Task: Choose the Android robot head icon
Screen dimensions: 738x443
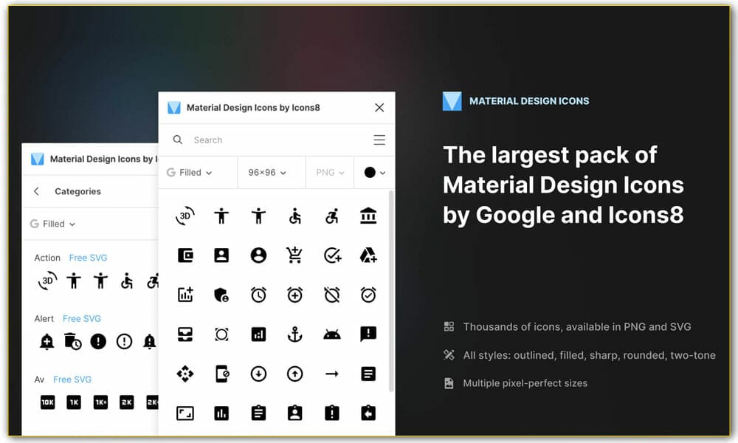Action: pyautogui.click(x=332, y=334)
